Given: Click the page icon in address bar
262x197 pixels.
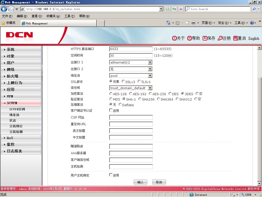Looking at the screenshot, I should pyautogui.click(x=23, y=9).
